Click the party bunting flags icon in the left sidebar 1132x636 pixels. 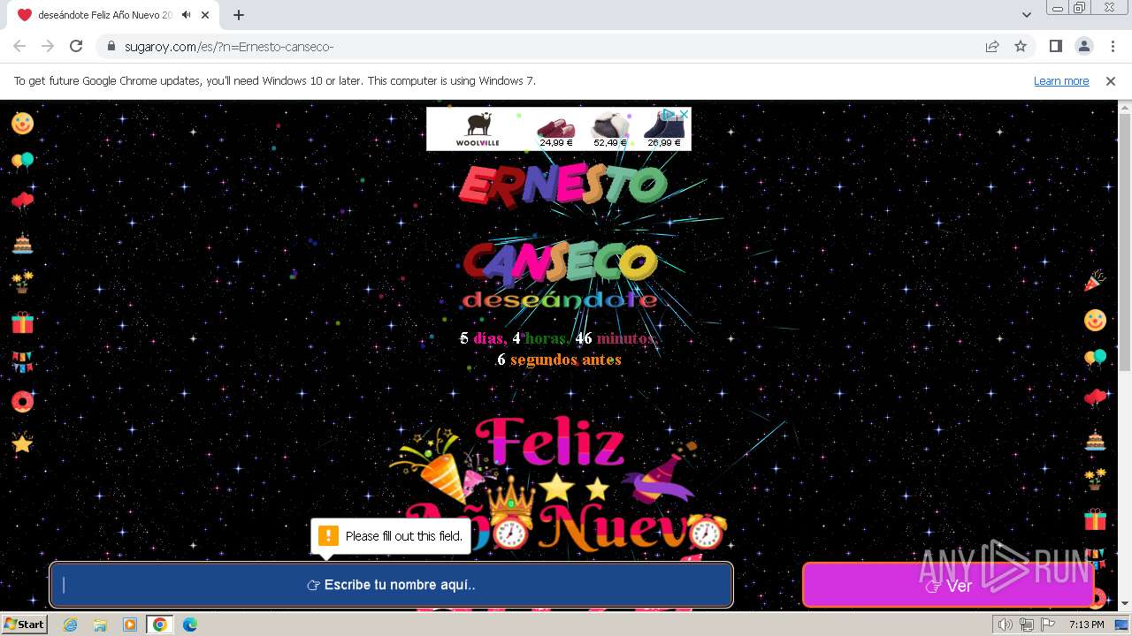pyautogui.click(x=22, y=362)
